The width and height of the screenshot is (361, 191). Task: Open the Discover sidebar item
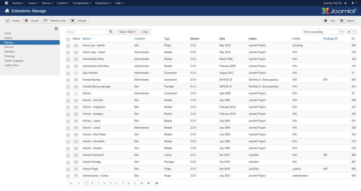point(9,47)
